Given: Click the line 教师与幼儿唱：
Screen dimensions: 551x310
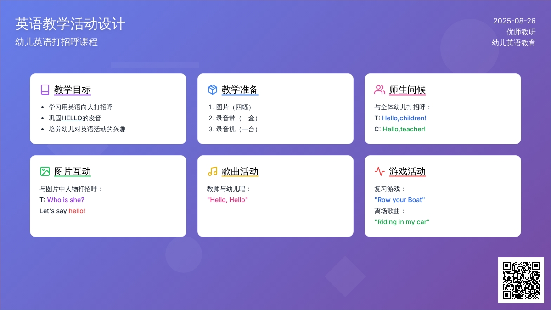Looking at the screenshot, I should tap(230, 189).
